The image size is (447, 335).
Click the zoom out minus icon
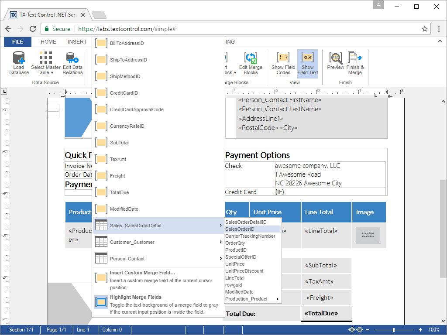(x=368, y=330)
